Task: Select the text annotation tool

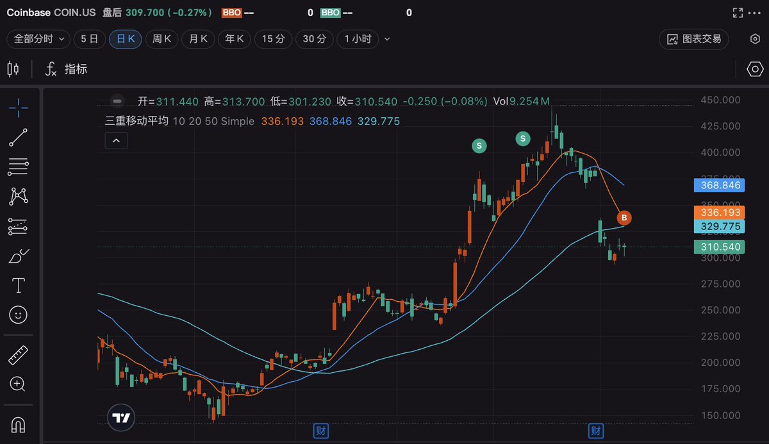Action: click(19, 285)
